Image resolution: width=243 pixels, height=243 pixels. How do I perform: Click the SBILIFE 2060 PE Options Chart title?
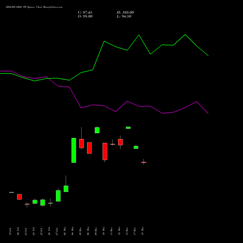click(34, 7)
